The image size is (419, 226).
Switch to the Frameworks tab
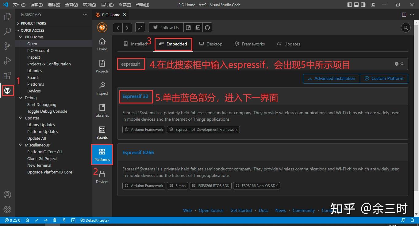coord(249,44)
